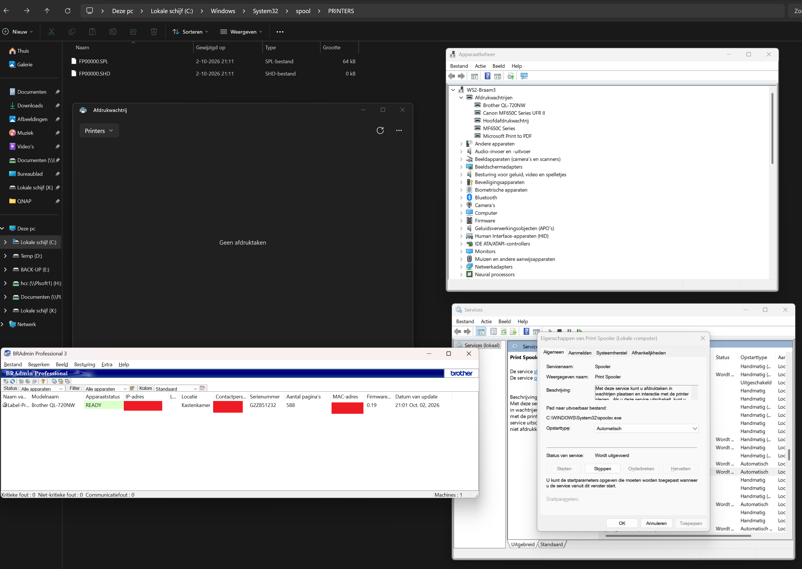Click update driver icon in Apparaatbeheer toolbar
The height and width of the screenshot is (569, 802).
point(511,76)
